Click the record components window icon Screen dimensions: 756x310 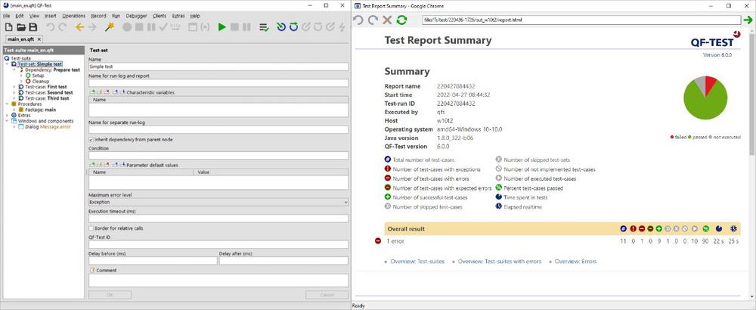point(192,27)
